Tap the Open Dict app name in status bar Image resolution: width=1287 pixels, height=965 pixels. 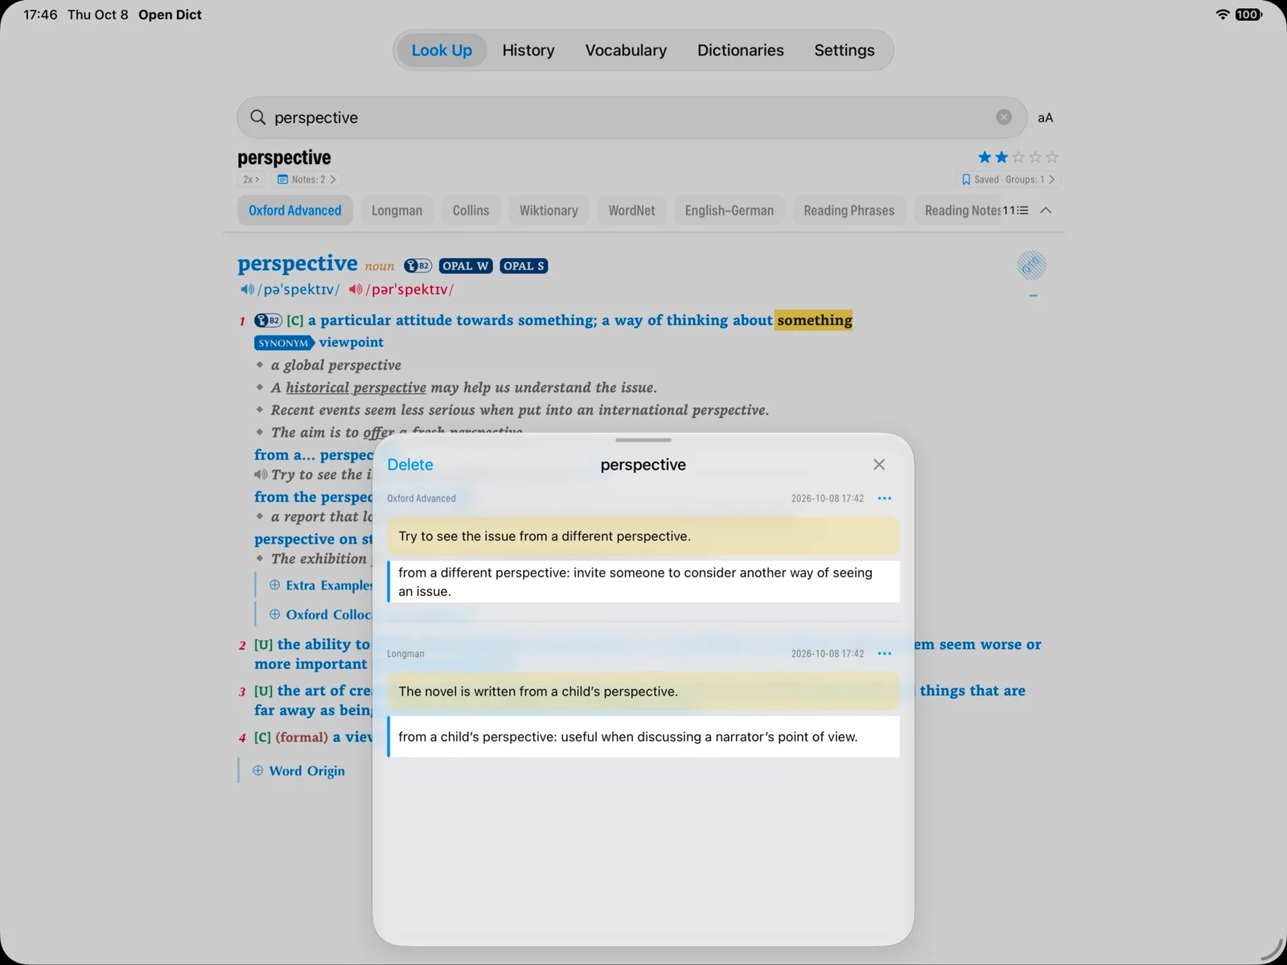tap(170, 14)
